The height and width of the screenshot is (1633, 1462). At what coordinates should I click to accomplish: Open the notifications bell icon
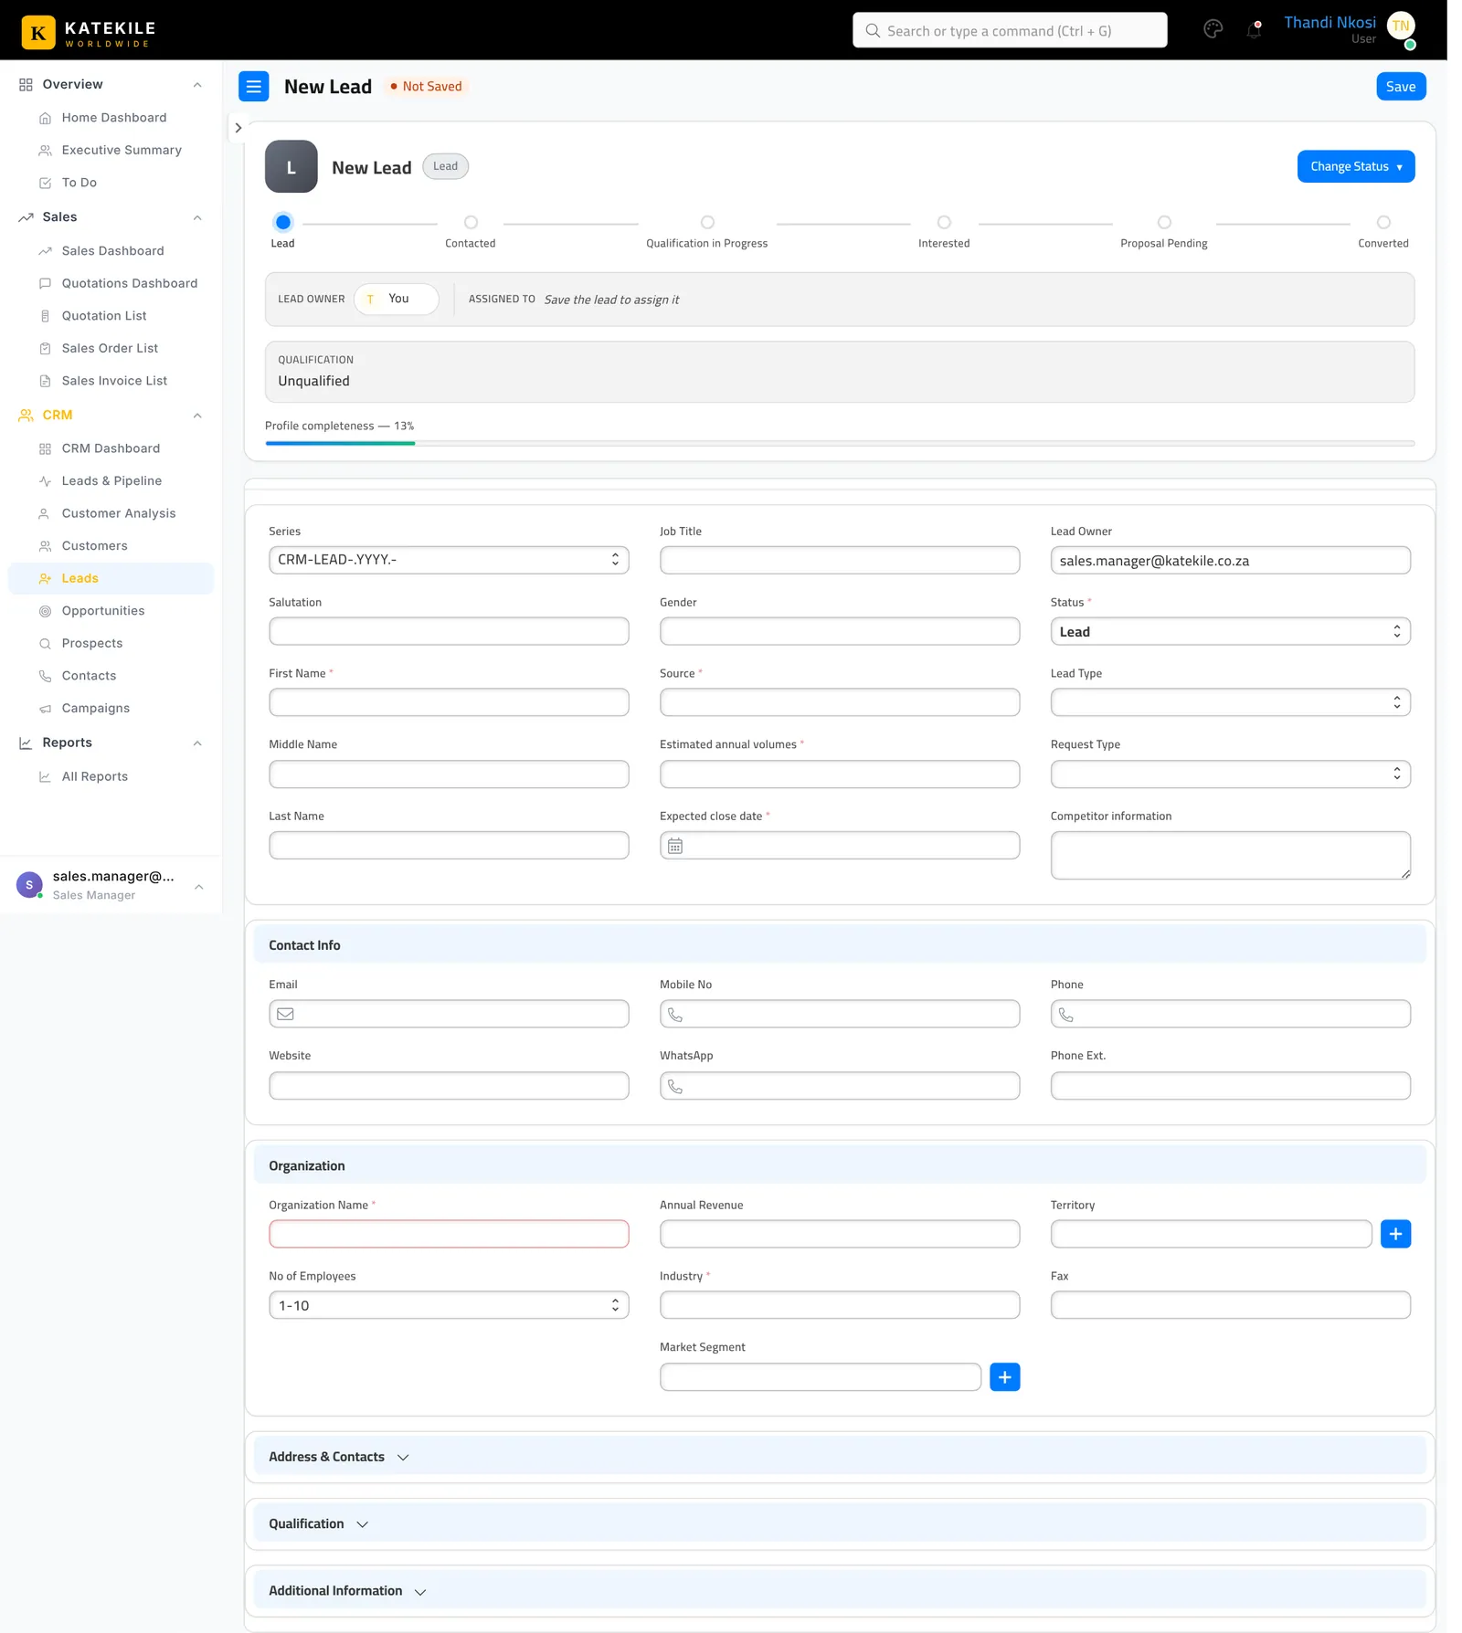(1254, 29)
